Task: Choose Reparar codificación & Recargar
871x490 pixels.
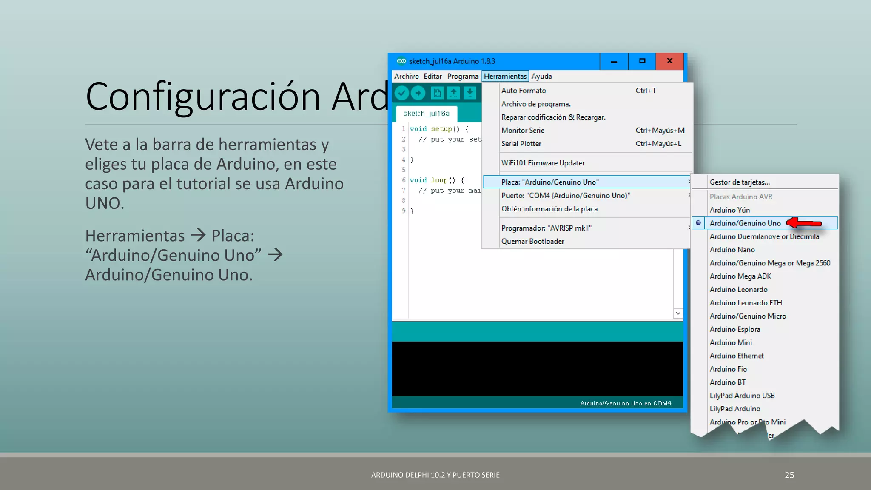Action: (587, 117)
